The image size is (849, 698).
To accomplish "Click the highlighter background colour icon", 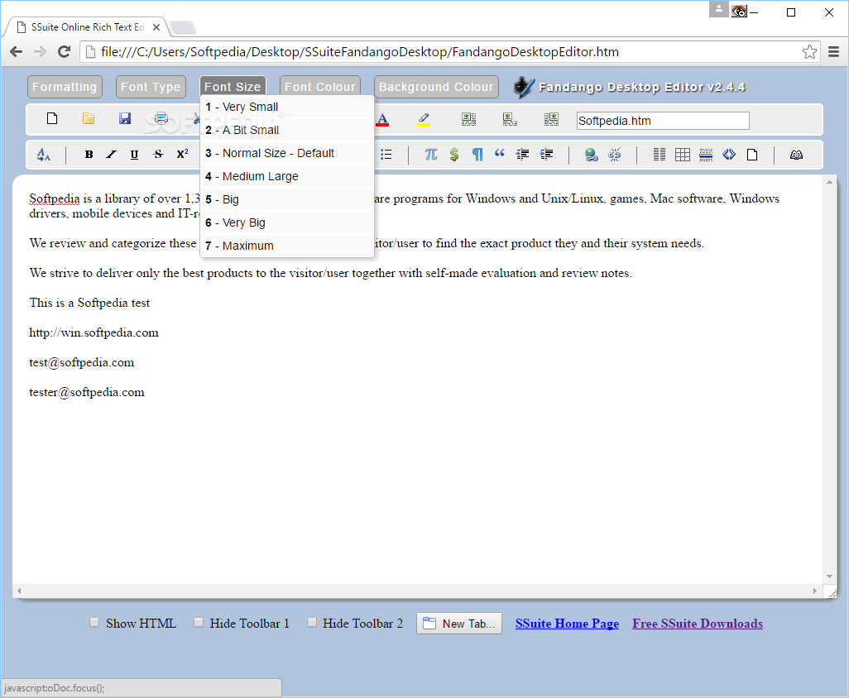I will pos(424,120).
